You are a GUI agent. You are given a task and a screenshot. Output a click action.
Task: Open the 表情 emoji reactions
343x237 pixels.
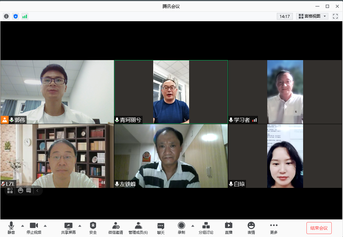(251, 228)
